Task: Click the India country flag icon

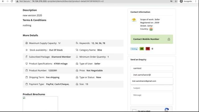Action: coord(151,29)
